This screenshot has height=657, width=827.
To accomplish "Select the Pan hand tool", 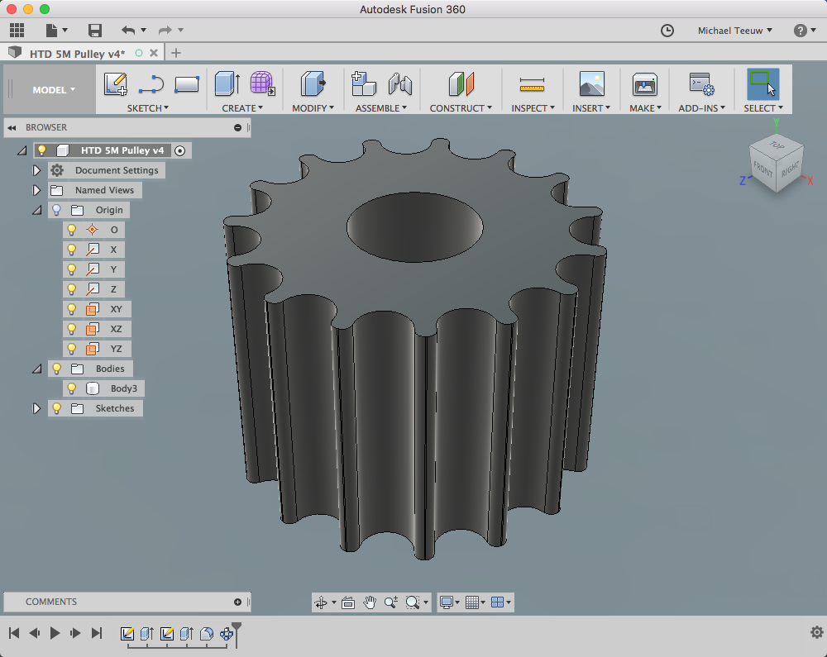I will coord(370,602).
